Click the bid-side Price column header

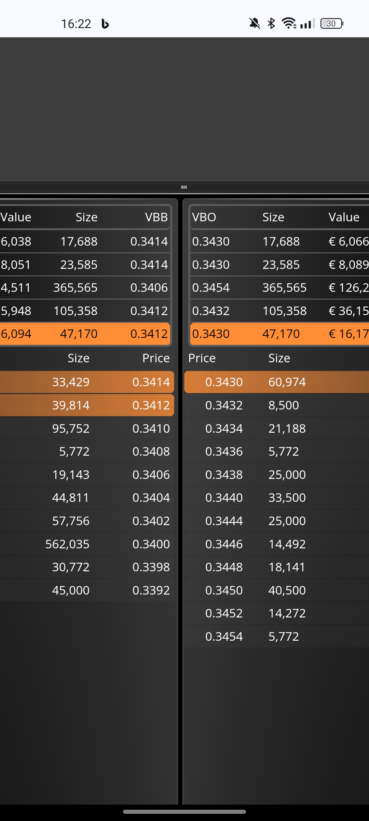coord(156,358)
